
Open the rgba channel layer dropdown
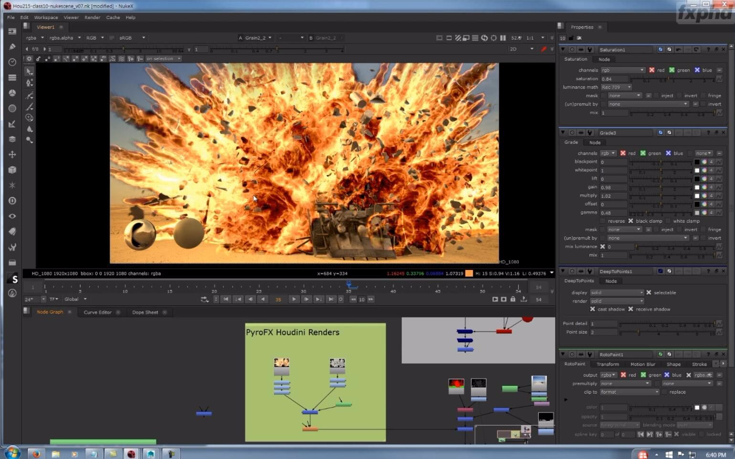(x=35, y=38)
